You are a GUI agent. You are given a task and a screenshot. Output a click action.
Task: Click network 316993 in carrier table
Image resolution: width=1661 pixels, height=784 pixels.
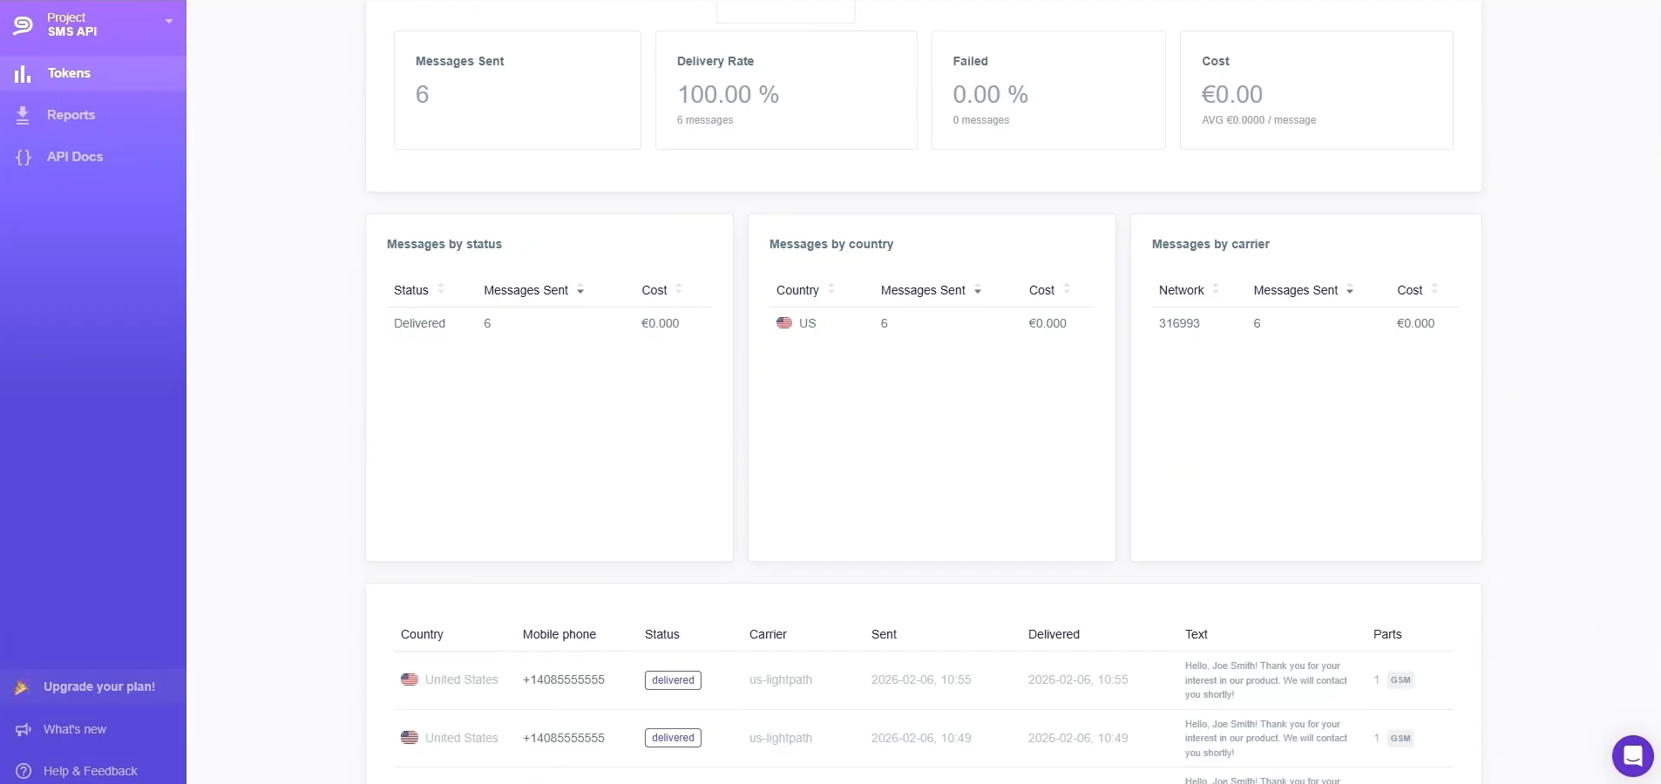pyautogui.click(x=1179, y=323)
